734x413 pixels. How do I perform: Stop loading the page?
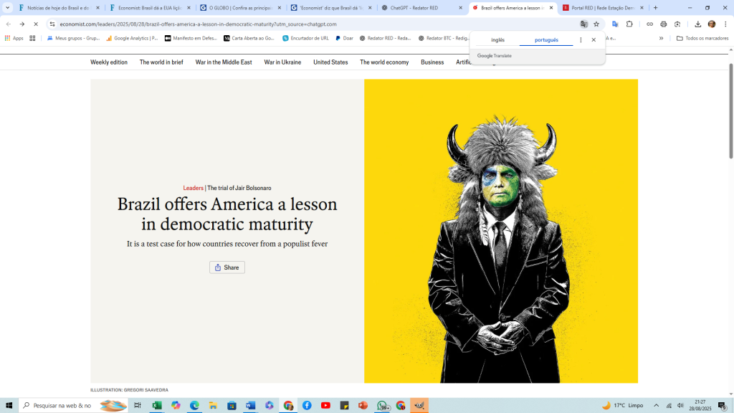point(36,24)
